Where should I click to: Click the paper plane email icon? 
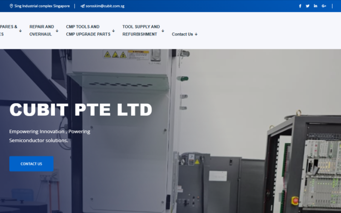82,6
